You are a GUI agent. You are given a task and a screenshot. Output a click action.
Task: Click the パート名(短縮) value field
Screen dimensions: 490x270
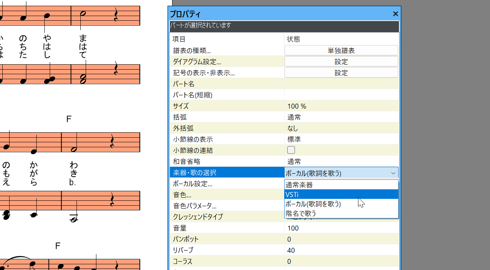pyautogui.click(x=341, y=95)
